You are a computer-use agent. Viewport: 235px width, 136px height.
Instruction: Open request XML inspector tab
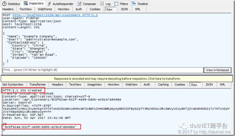pyautogui.click(x=138, y=9)
